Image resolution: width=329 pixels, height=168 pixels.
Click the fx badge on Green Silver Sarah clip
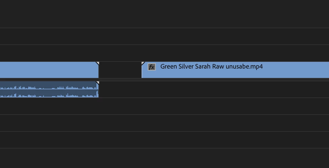(x=152, y=67)
